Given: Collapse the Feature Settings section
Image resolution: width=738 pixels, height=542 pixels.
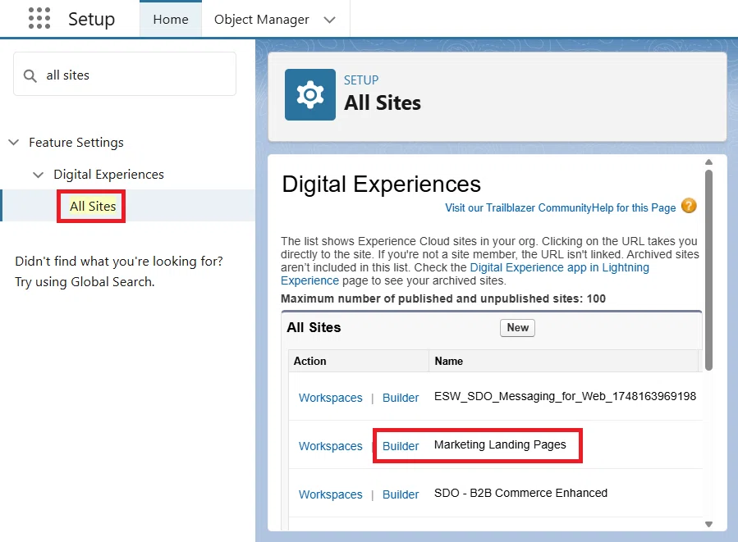Looking at the screenshot, I should (x=14, y=142).
